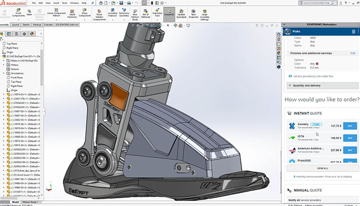Select the Mate tool
This screenshot has height=206, width=360.
(x=30, y=12)
